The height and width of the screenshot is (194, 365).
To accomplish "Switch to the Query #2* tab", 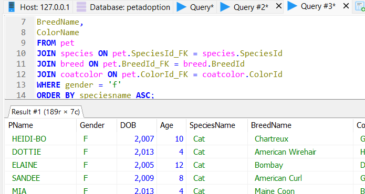I will click(x=251, y=7).
